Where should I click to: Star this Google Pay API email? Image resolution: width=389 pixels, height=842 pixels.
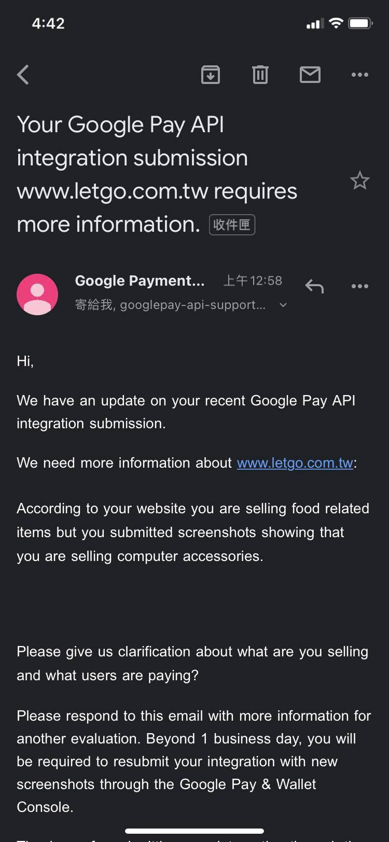pos(359,181)
